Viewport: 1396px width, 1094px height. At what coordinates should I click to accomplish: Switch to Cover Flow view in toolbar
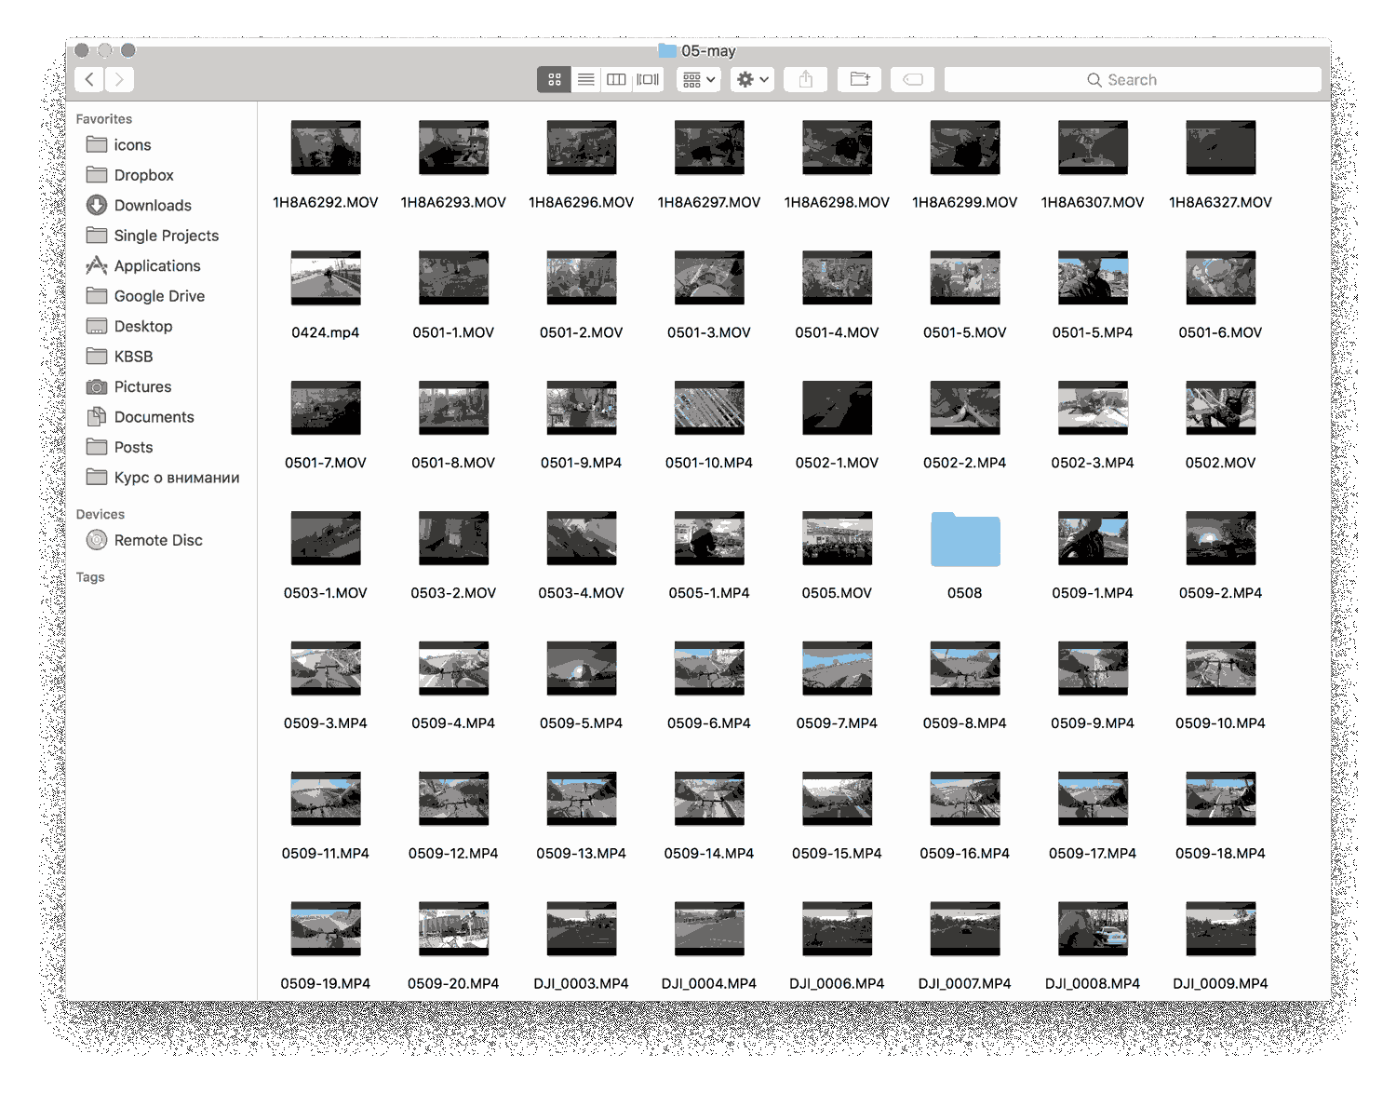(x=648, y=80)
